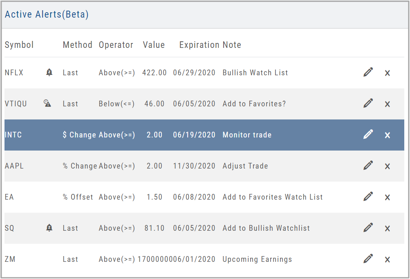The width and height of the screenshot is (410, 279).
Task: Remove the VTIQU alert
Action: coord(388,104)
